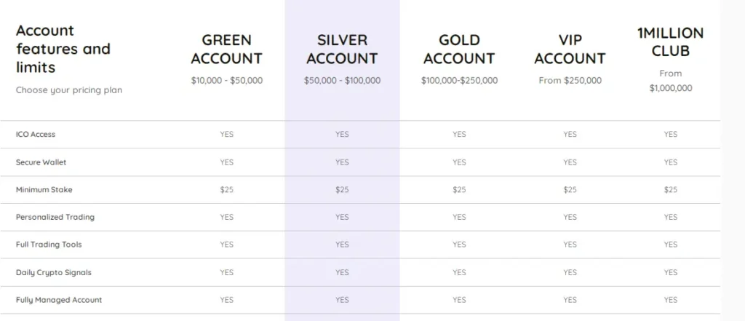
Task: Click the Full Trading Tools label
Action: tap(49, 245)
